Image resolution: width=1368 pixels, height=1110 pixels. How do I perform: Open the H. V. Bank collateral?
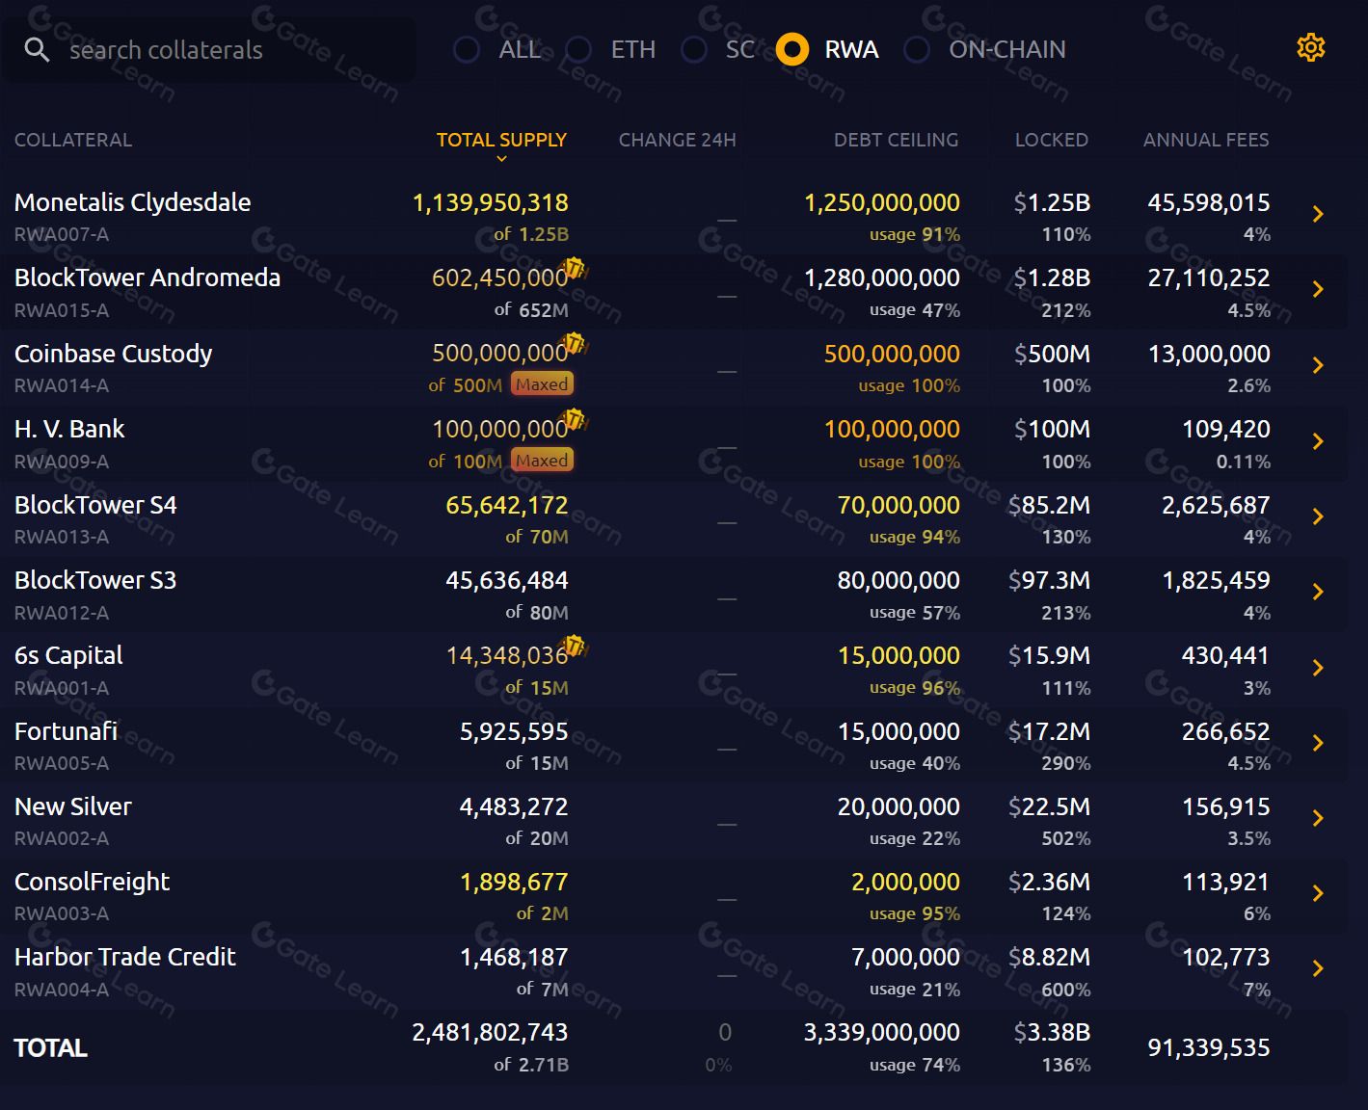pyautogui.click(x=69, y=429)
